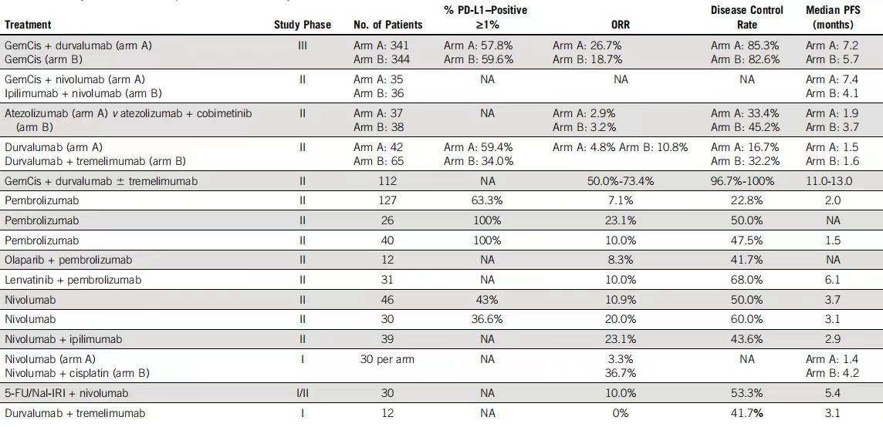
Task: Select the 112 patients count cell
Action: [387, 181]
